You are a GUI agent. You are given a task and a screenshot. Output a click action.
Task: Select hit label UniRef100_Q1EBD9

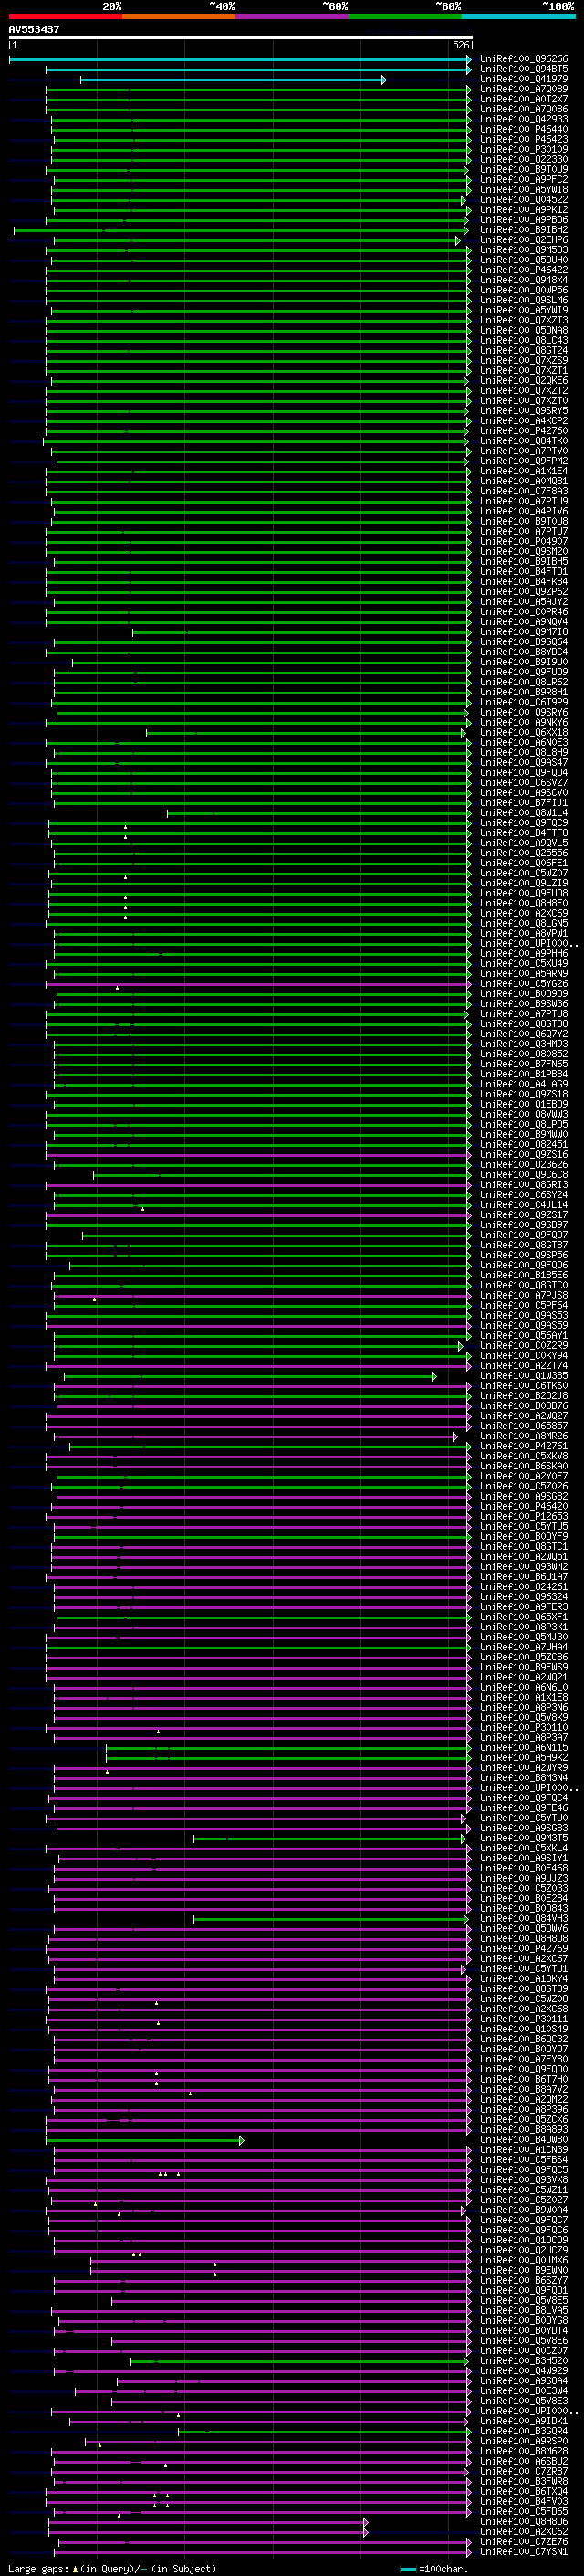[524, 1104]
